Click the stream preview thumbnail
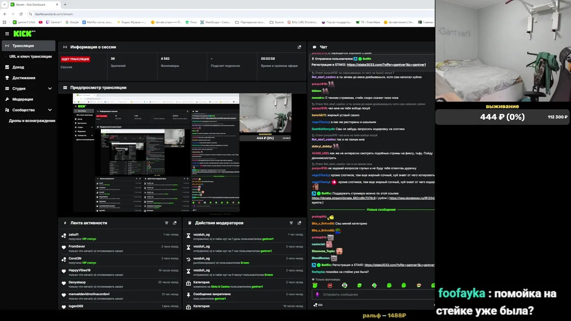This screenshot has height=321, width=571. pos(182,152)
